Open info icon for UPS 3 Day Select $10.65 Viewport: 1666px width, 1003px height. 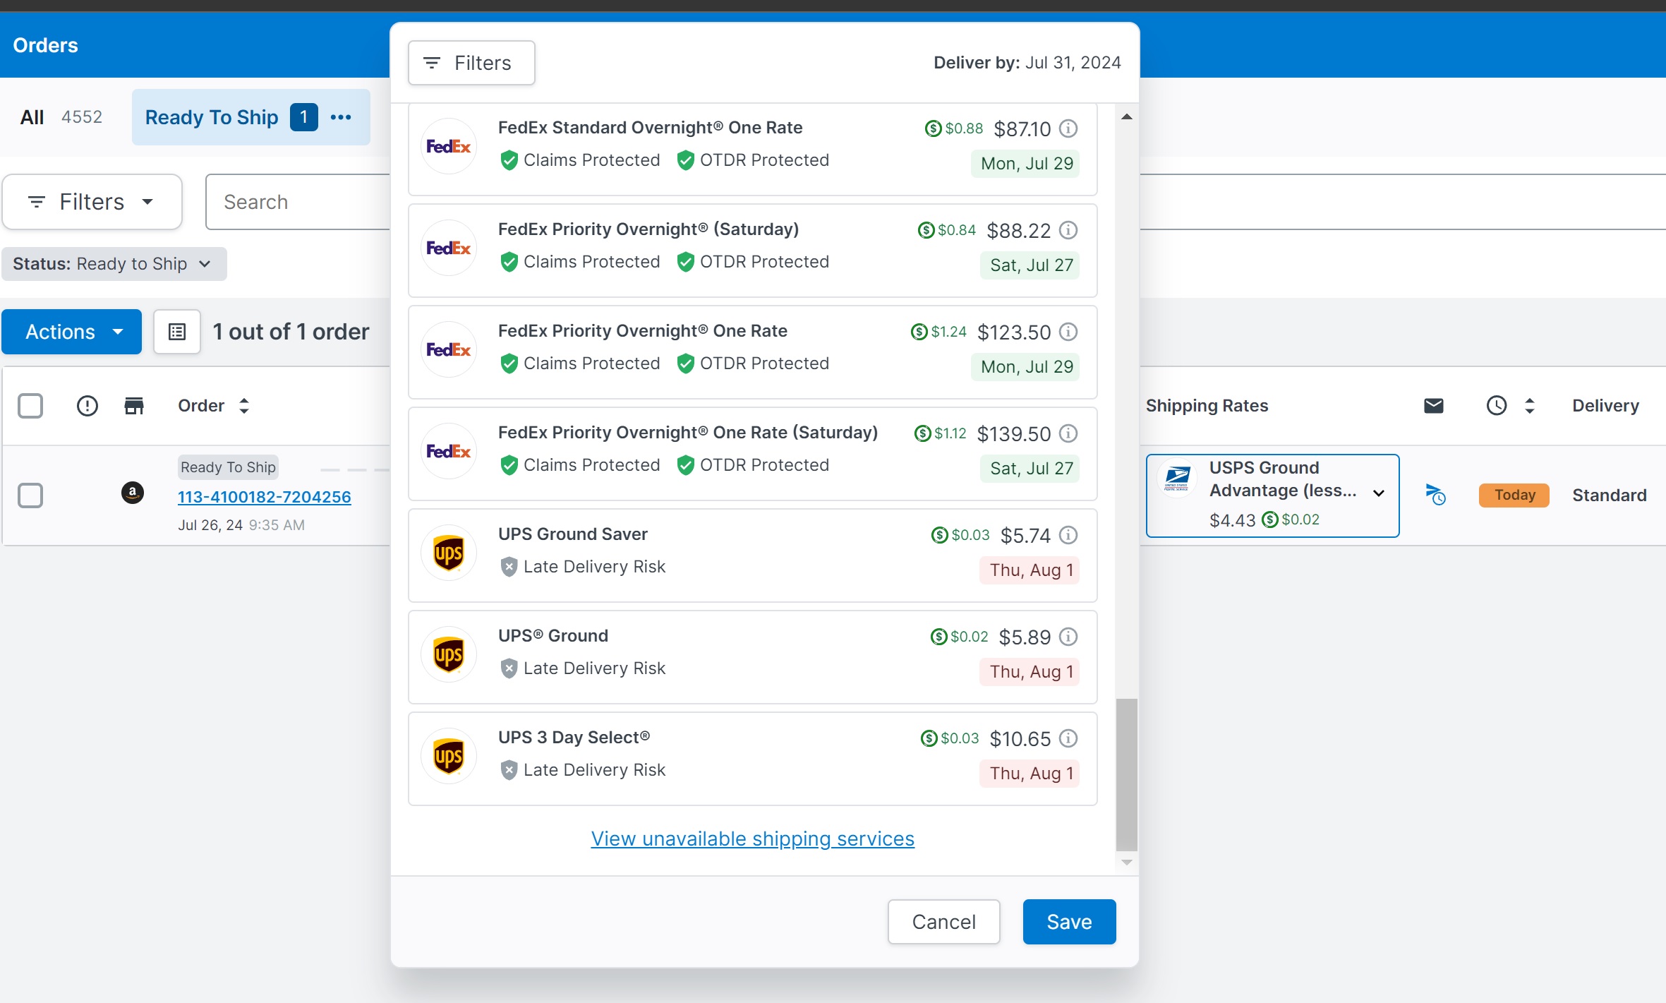pyautogui.click(x=1068, y=738)
